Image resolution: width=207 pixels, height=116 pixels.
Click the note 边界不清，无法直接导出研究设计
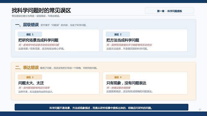point(36,92)
